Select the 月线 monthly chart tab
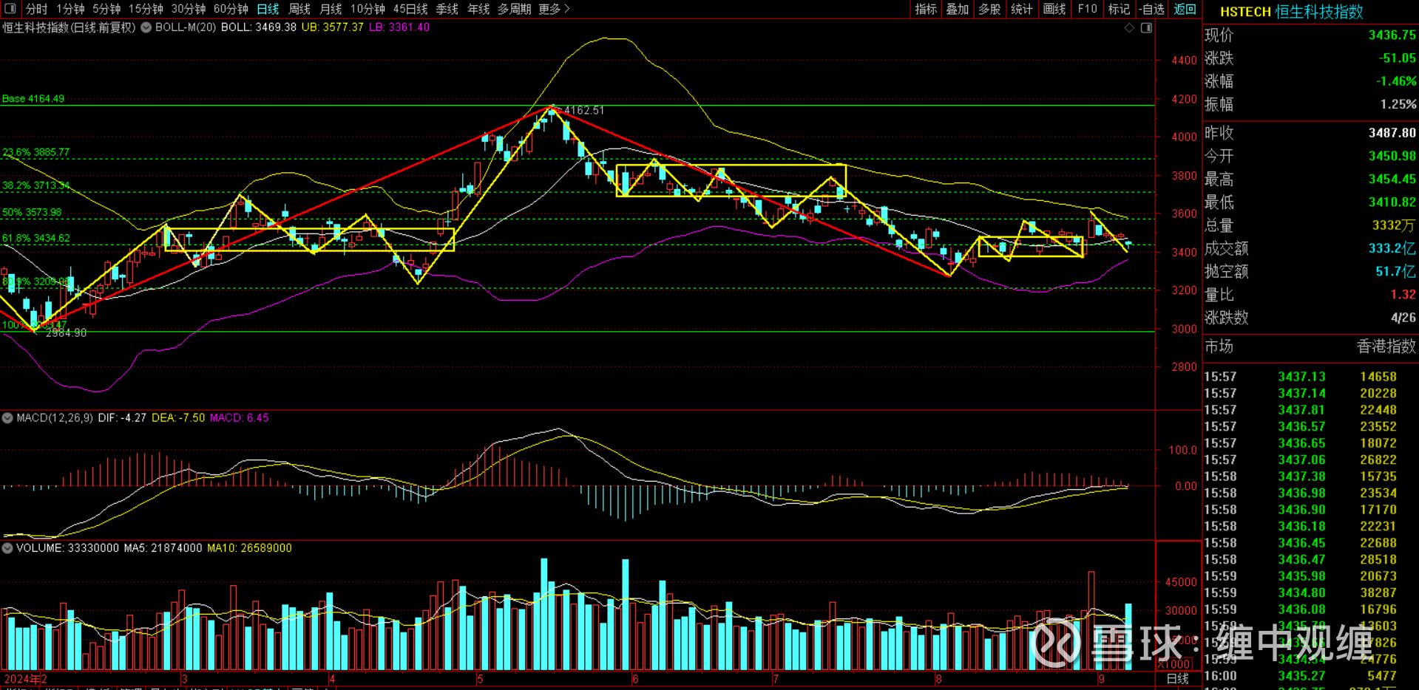This screenshot has width=1419, height=690. click(331, 9)
